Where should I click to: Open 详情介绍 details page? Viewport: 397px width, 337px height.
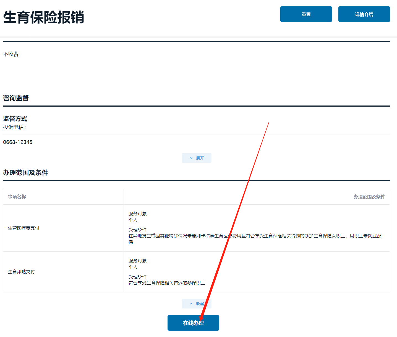[364, 14]
